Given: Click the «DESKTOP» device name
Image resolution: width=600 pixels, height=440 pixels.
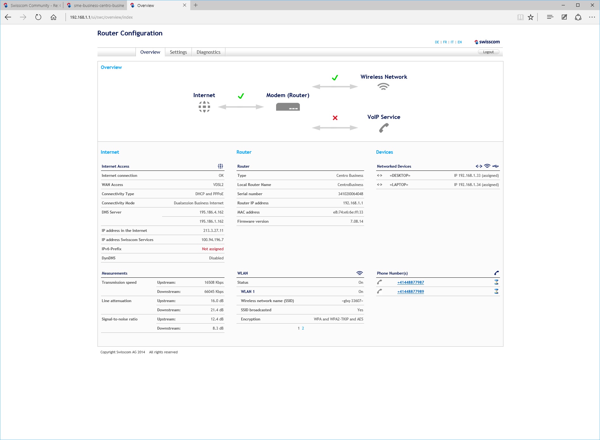Looking at the screenshot, I should [400, 176].
